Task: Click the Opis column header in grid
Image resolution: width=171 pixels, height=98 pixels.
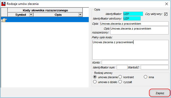Action: tap(58, 15)
